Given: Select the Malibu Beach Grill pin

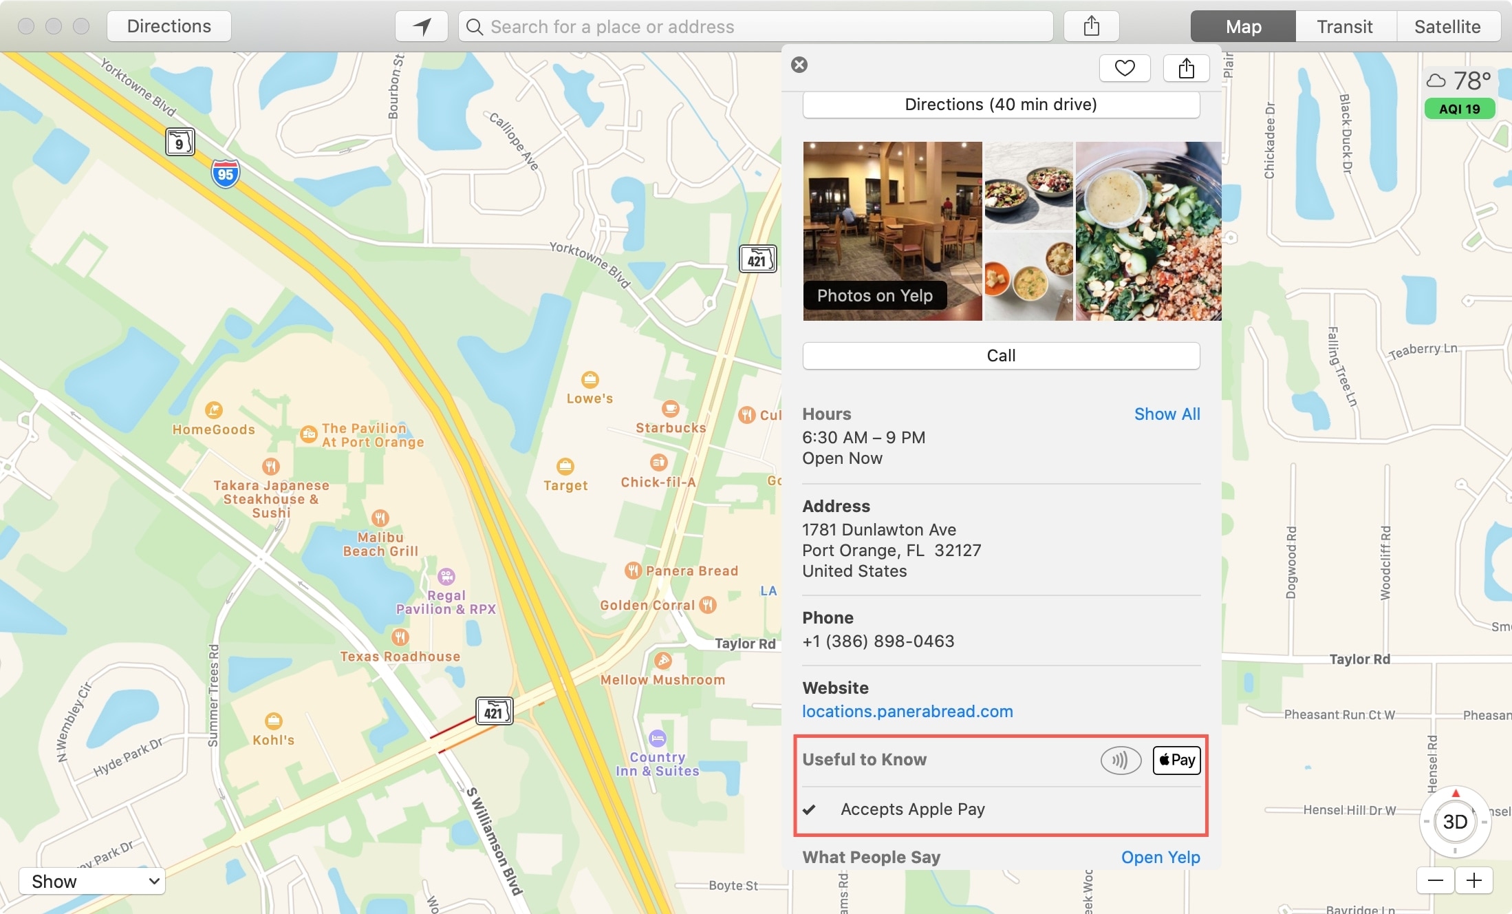Looking at the screenshot, I should [380, 518].
